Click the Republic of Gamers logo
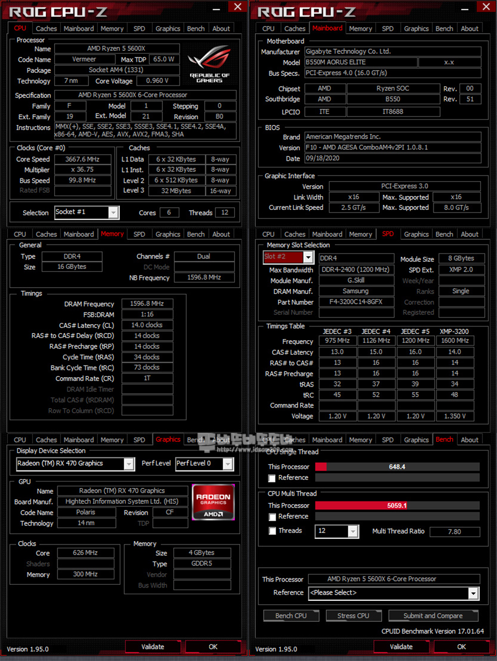Screen dimensions: 497x661 pyautogui.click(x=209, y=64)
